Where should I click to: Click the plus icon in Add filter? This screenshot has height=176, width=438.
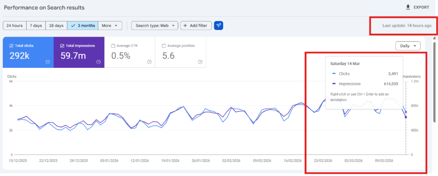click(x=185, y=25)
